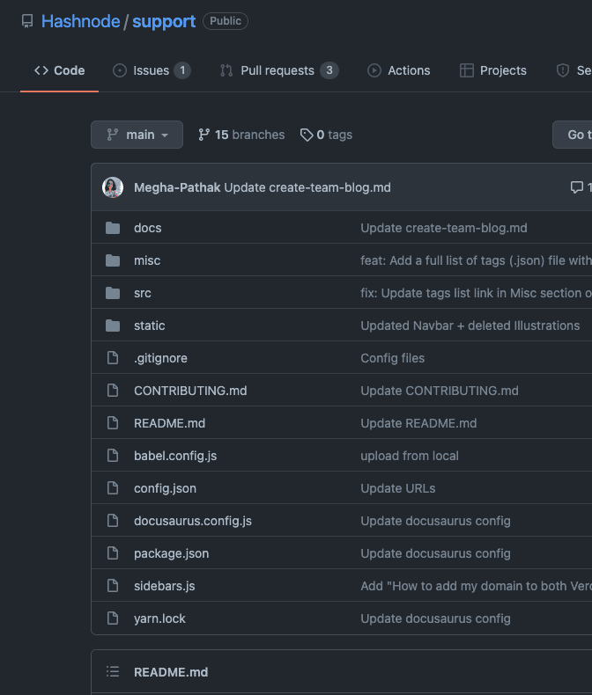Click the tag icon next to 0 tags
Viewport: 592px width, 695px height.
click(x=306, y=135)
